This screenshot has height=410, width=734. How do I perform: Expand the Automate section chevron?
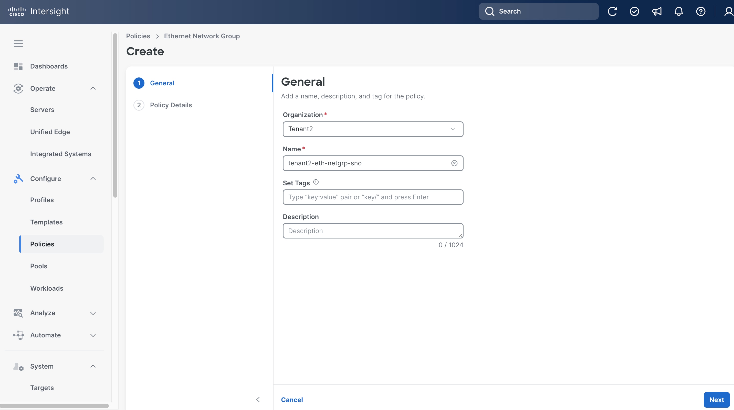pos(93,336)
